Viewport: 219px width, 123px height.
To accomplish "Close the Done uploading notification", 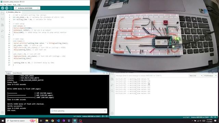I will pos(105,111).
